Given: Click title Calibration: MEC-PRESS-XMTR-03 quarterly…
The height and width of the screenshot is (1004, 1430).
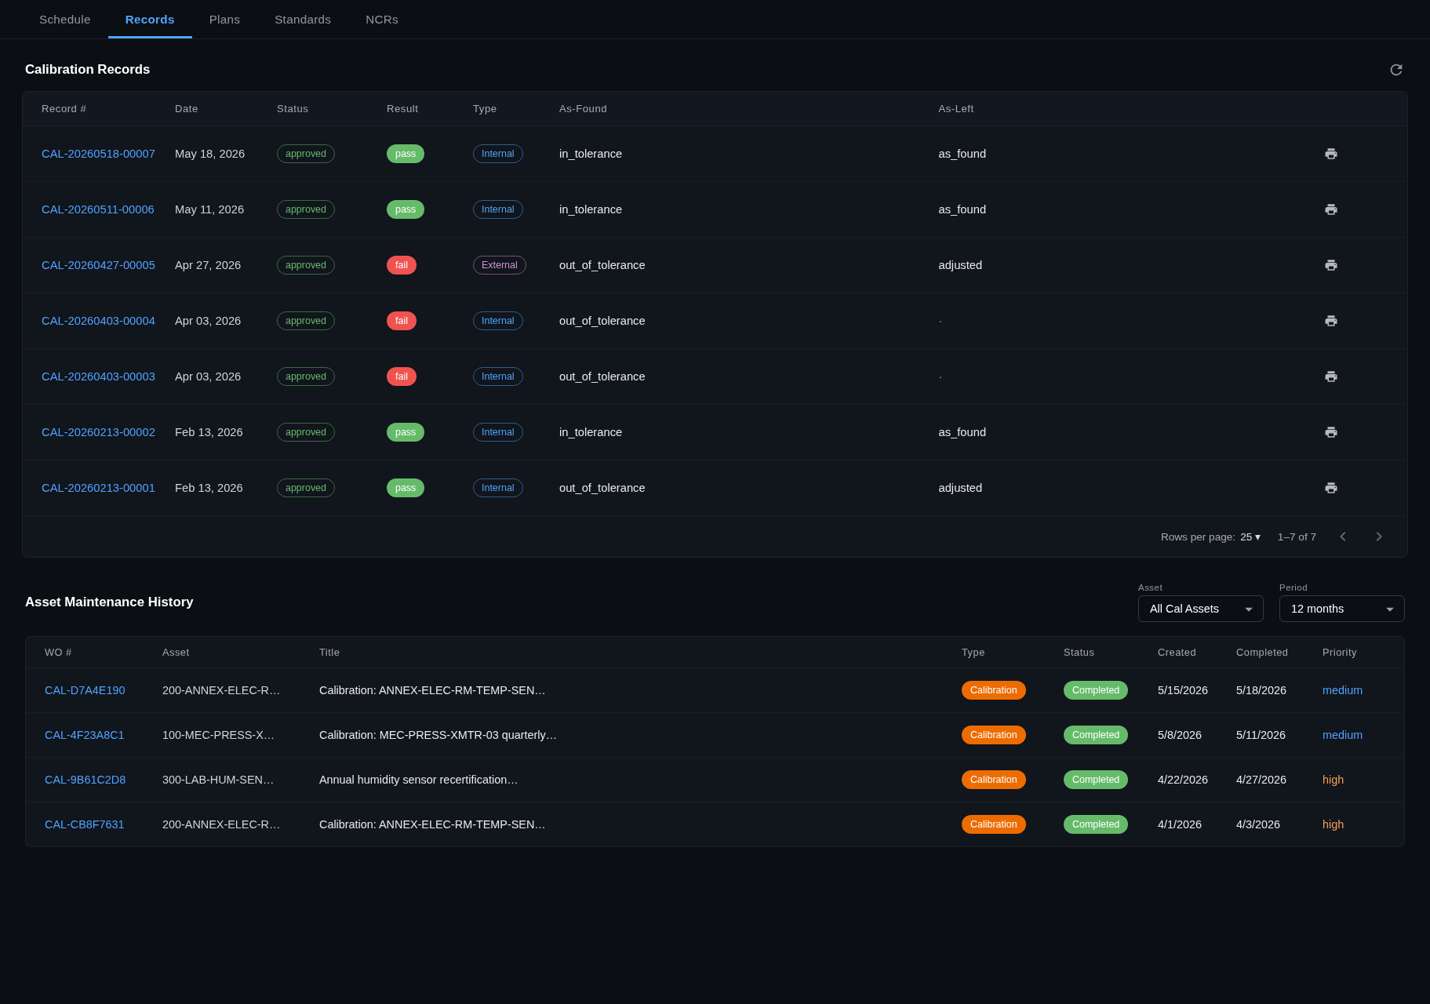Looking at the screenshot, I should click(438, 735).
